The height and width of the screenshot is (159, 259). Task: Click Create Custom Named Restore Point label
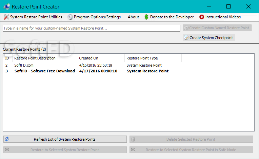tap(219, 28)
